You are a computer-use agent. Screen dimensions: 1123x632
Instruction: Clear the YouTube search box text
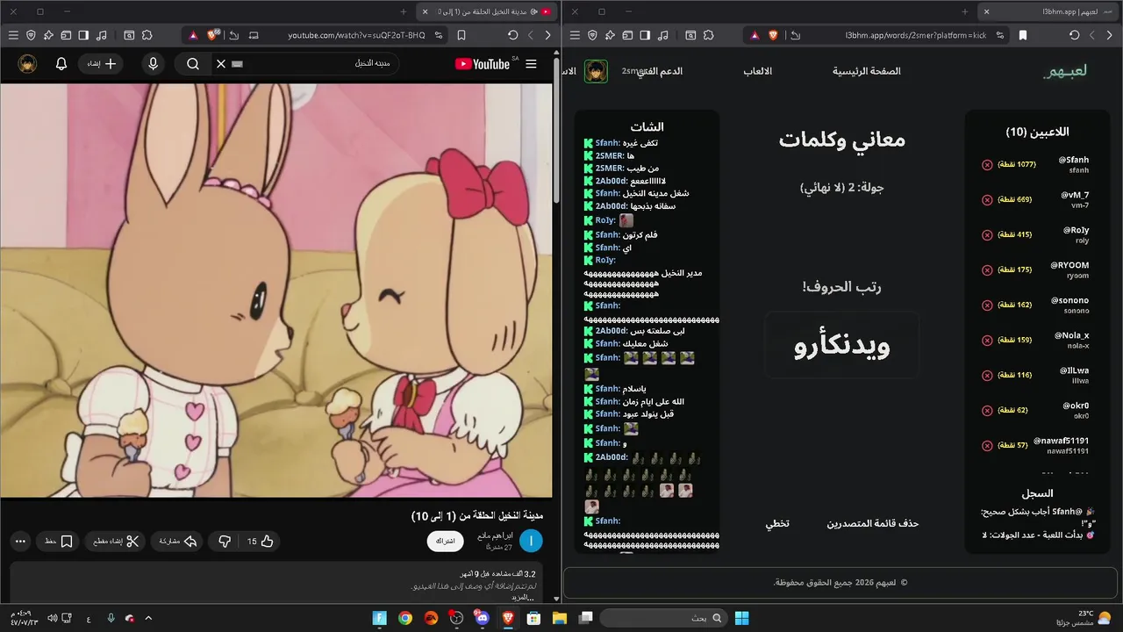(x=221, y=64)
